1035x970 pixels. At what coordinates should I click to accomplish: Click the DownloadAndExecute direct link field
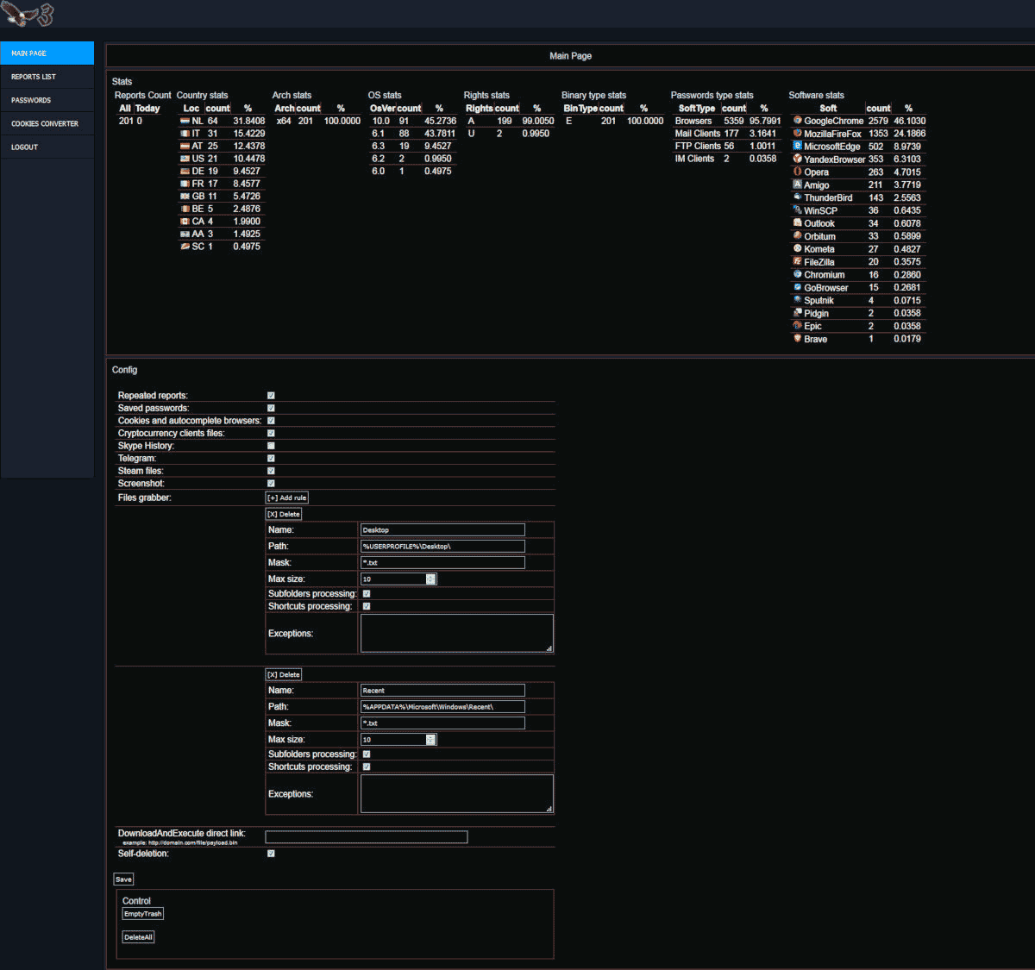click(x=366, y=836)
